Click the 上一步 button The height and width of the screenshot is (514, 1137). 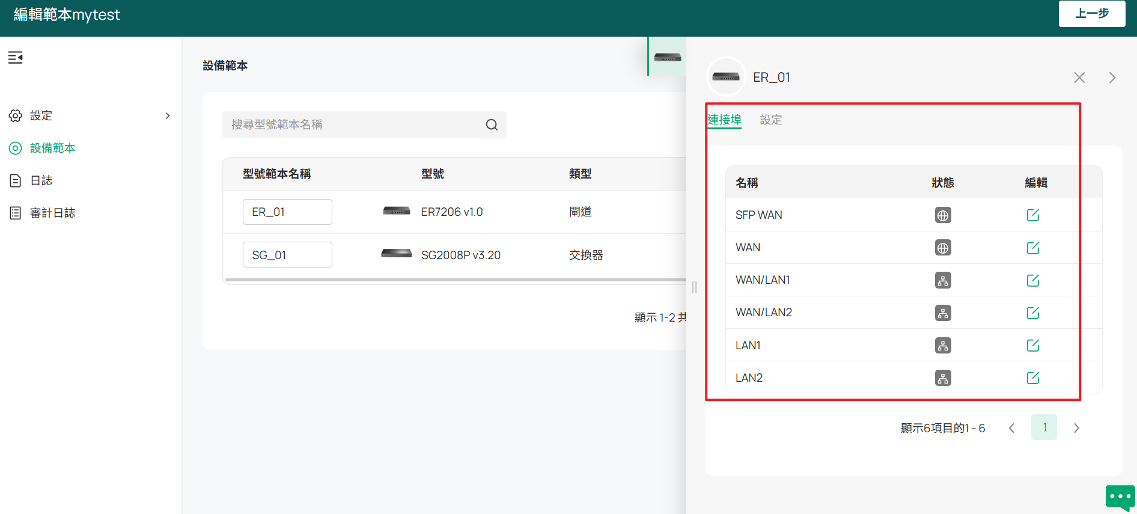[x=1092, y=13]
